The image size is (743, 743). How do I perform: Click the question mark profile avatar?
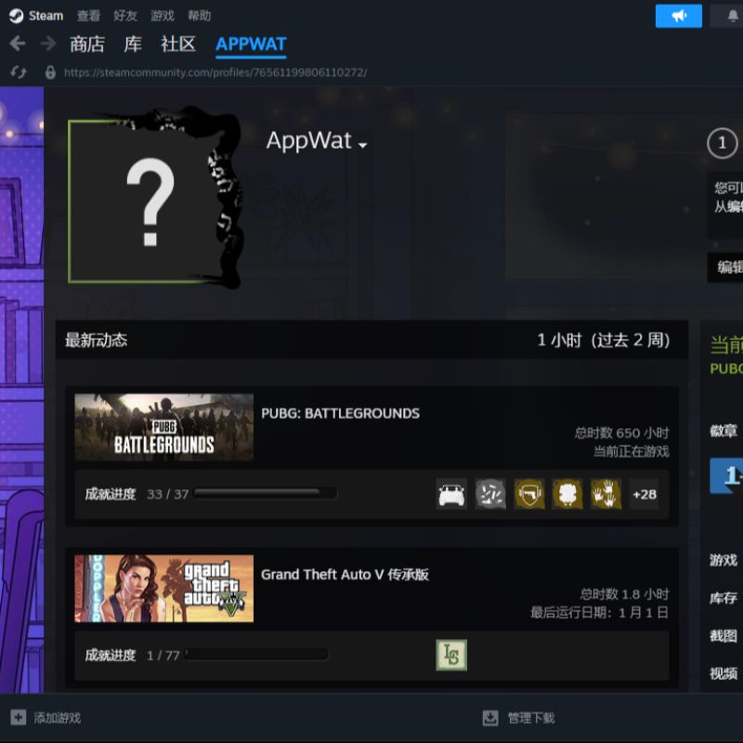[x=149, y=201]
